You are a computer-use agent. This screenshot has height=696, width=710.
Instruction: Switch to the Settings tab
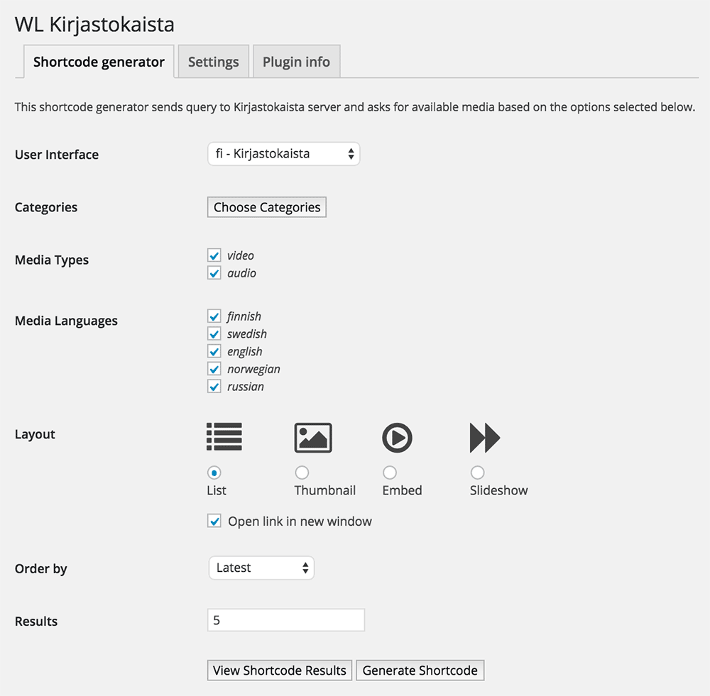pyautogui.click(x=213, y=62)
